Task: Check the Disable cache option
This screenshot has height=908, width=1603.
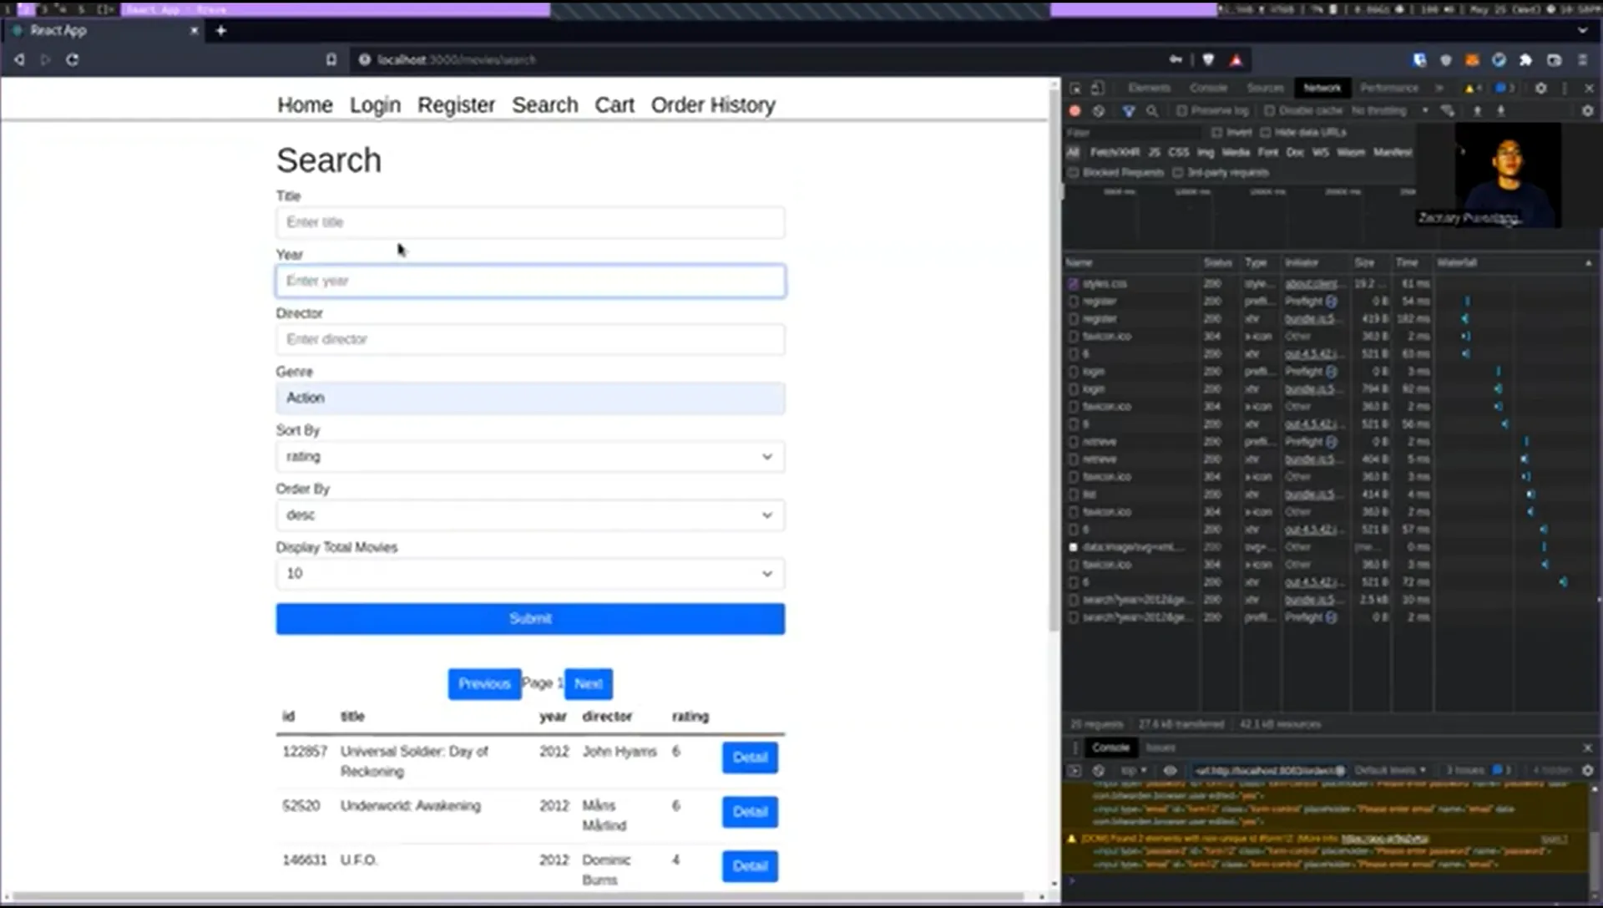Action: [x=1269, y=110]
